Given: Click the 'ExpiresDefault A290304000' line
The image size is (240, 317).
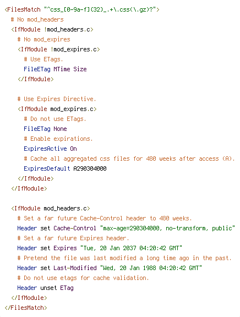Looking at the screenshot, I should click(65, 168).
